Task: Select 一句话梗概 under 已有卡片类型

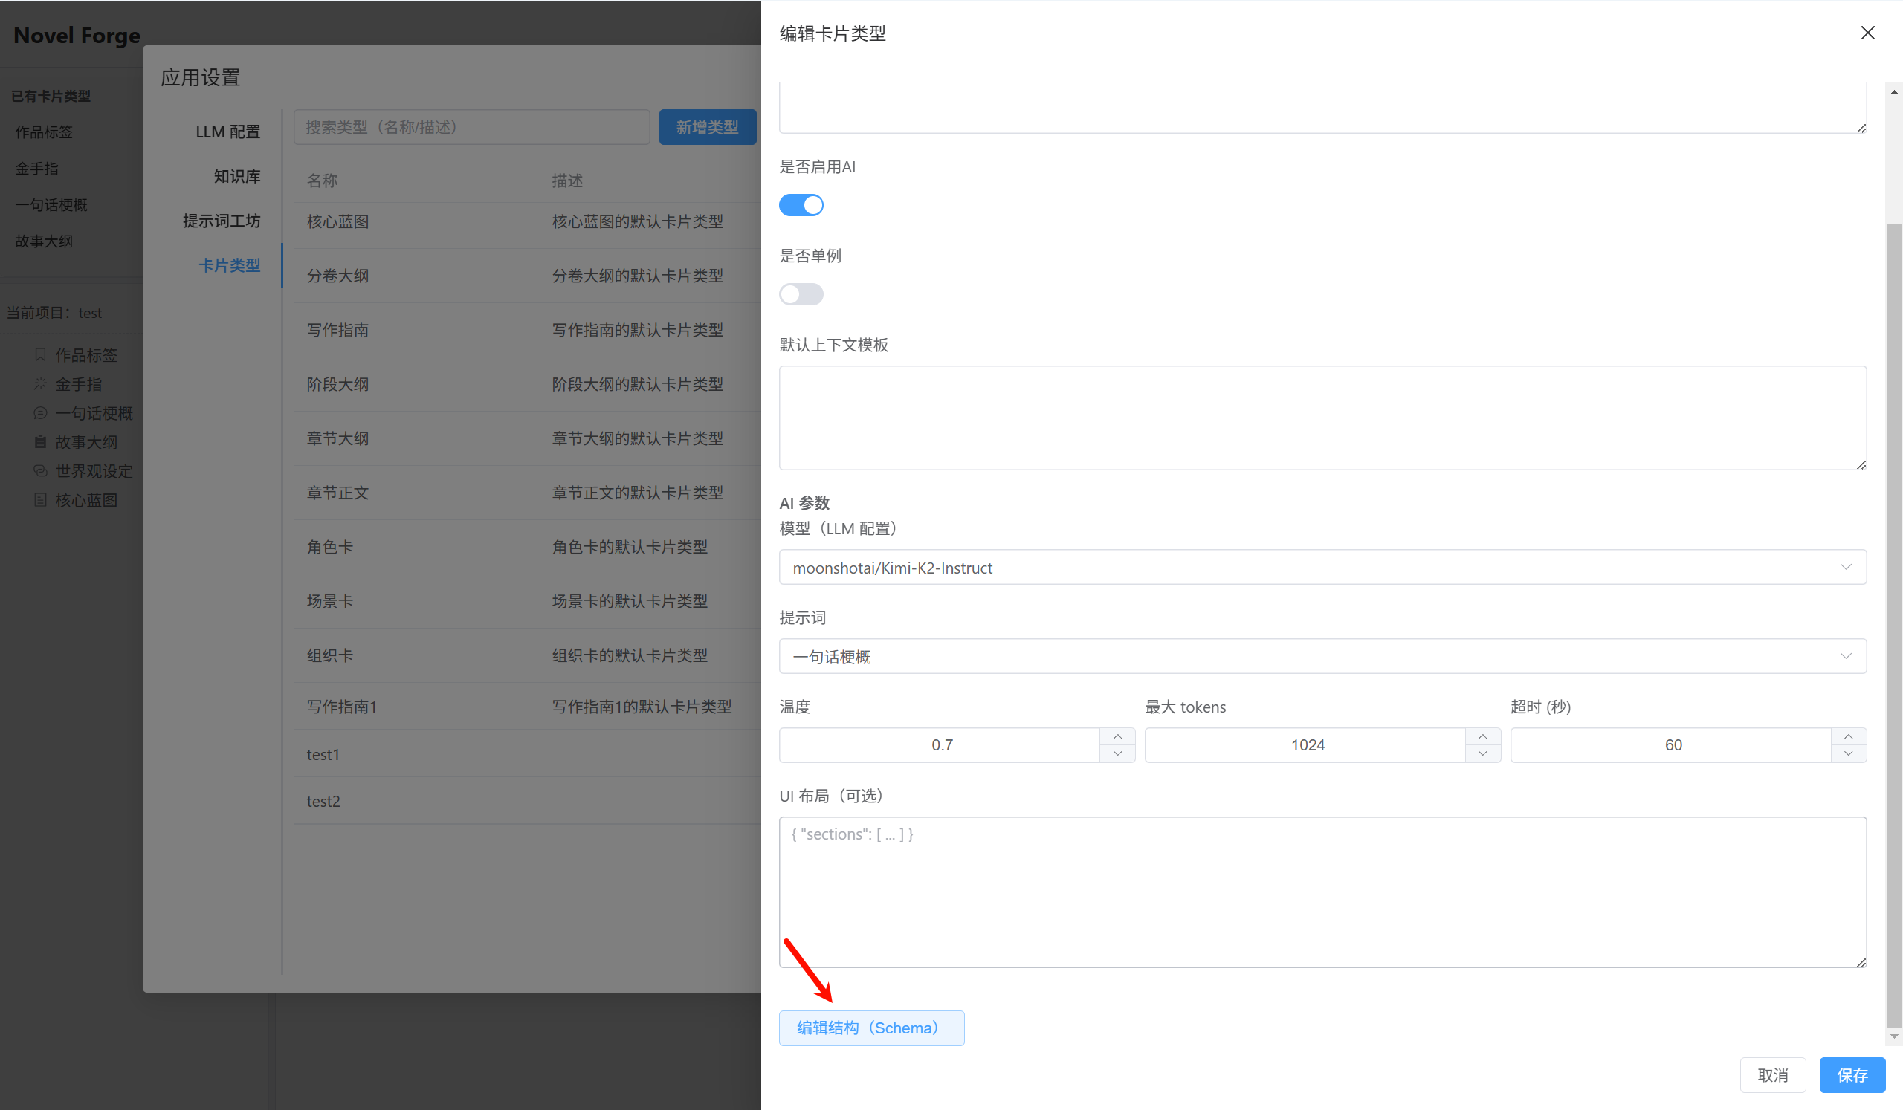Action: click(51, 204)
